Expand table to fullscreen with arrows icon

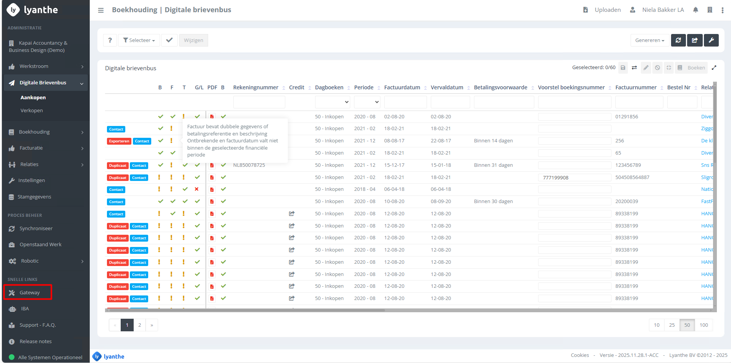(x=714, y=68)
